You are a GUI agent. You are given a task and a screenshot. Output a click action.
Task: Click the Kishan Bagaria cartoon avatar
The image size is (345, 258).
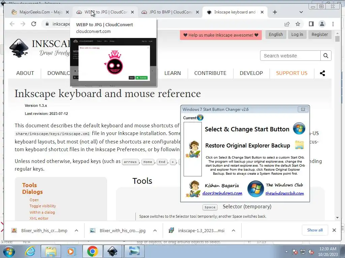pos(193,189)
